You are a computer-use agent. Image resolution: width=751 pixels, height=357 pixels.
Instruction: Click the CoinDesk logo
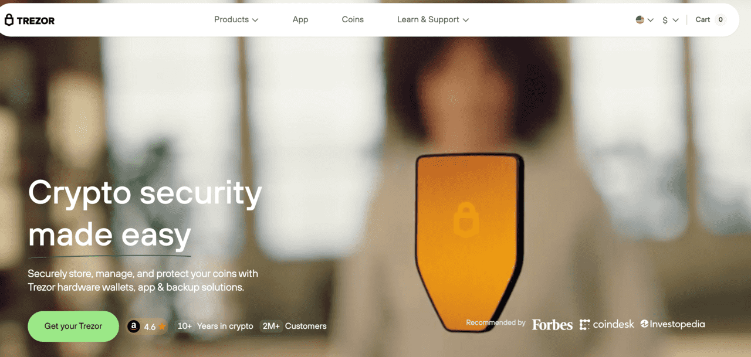tap(607, 324)
